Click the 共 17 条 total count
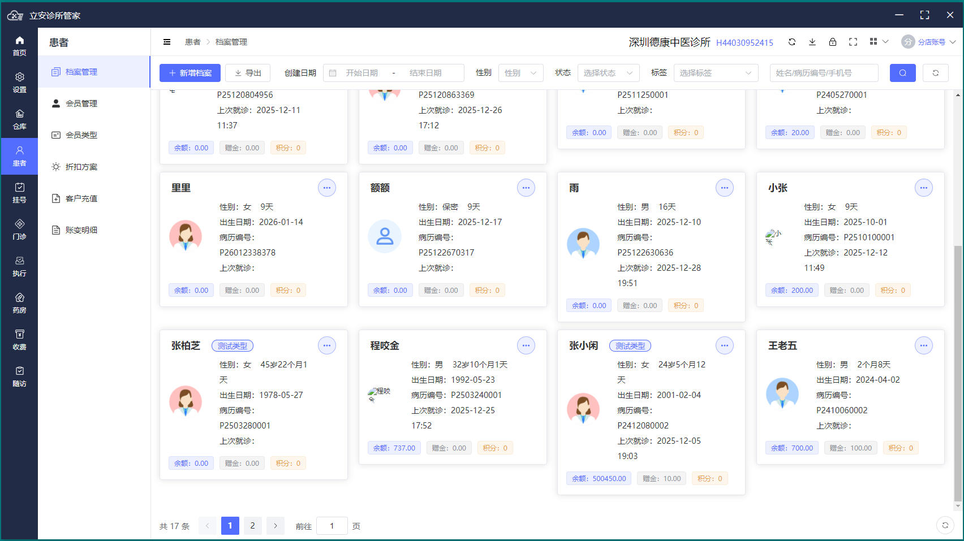Screen dimensions: 964x541 [174, 526]
